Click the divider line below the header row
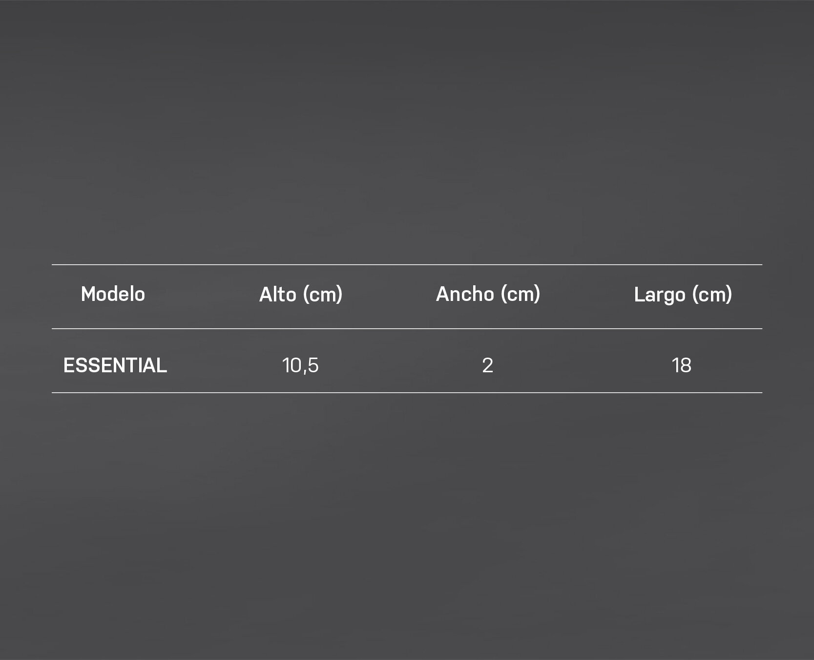 [407, 329]
